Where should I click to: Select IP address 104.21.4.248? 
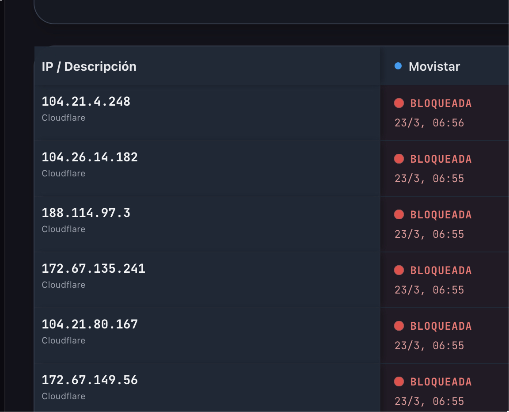[x=86, y=102]
